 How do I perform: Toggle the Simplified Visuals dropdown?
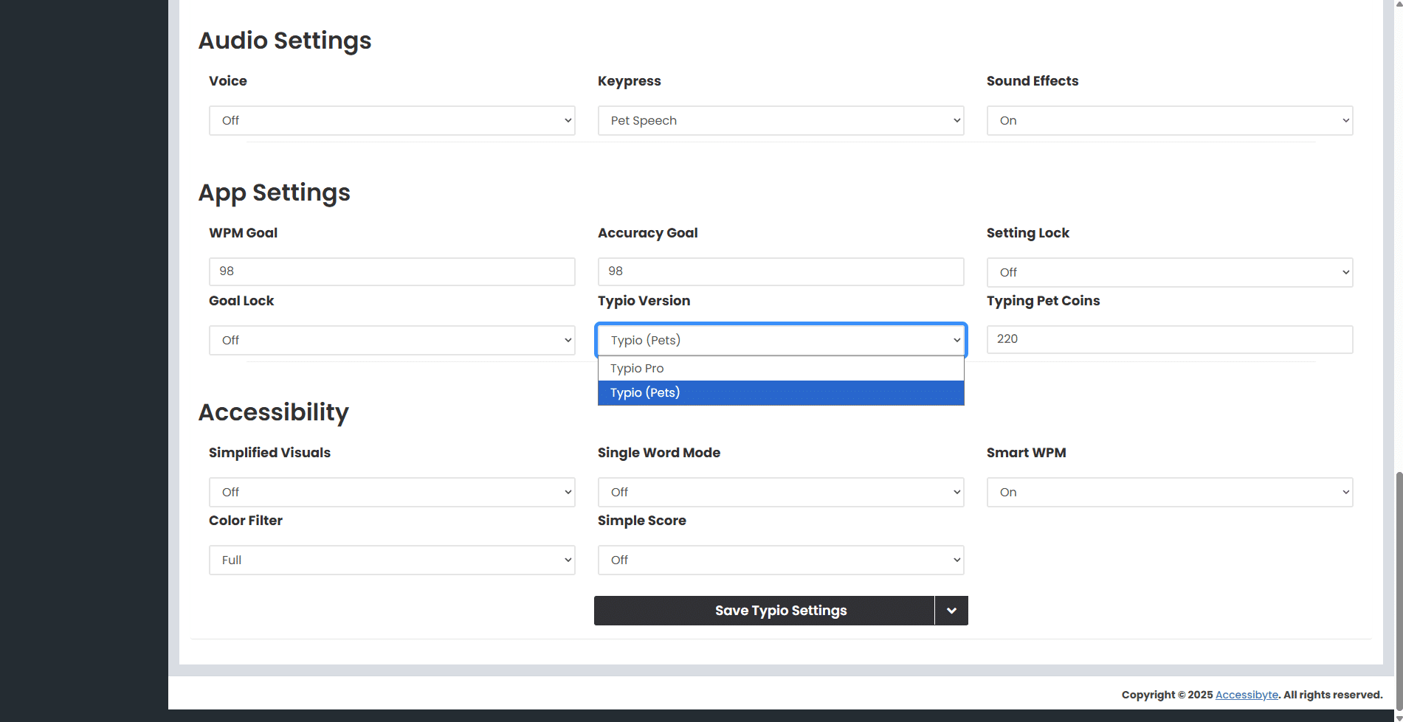pos(391,493)
